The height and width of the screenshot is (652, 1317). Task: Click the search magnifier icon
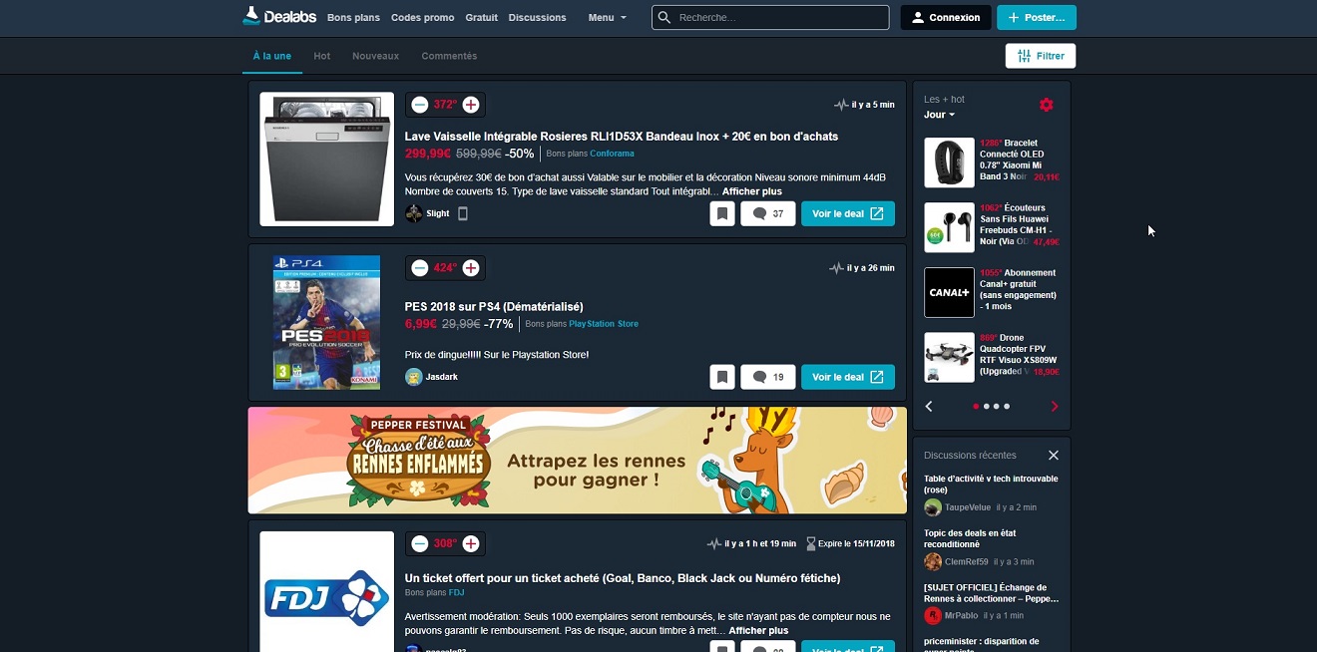point(664,17)
